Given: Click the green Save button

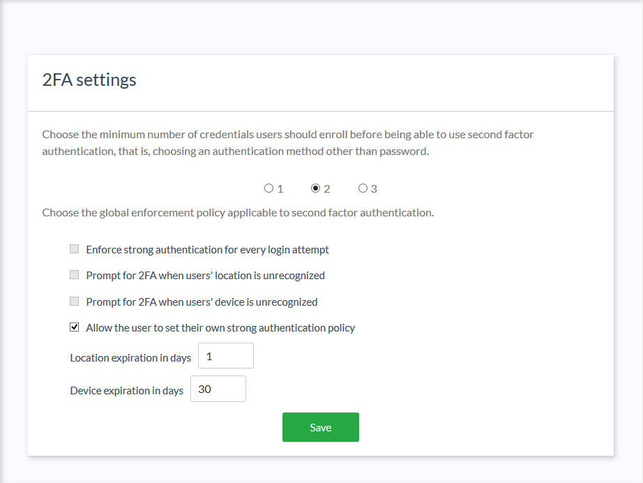Looking at the screenshot, I should click(321, 426).
